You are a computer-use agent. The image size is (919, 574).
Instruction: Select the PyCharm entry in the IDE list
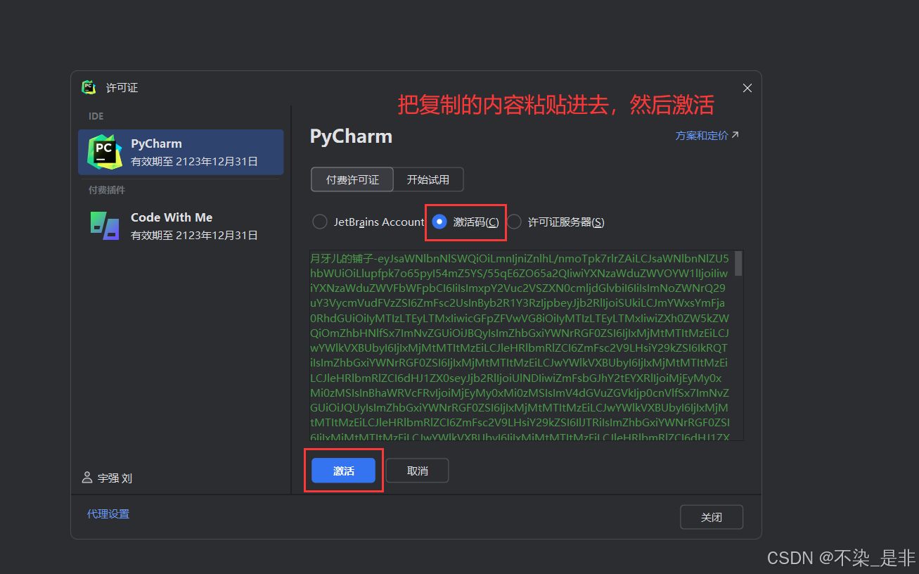click(x=181, y=152)
